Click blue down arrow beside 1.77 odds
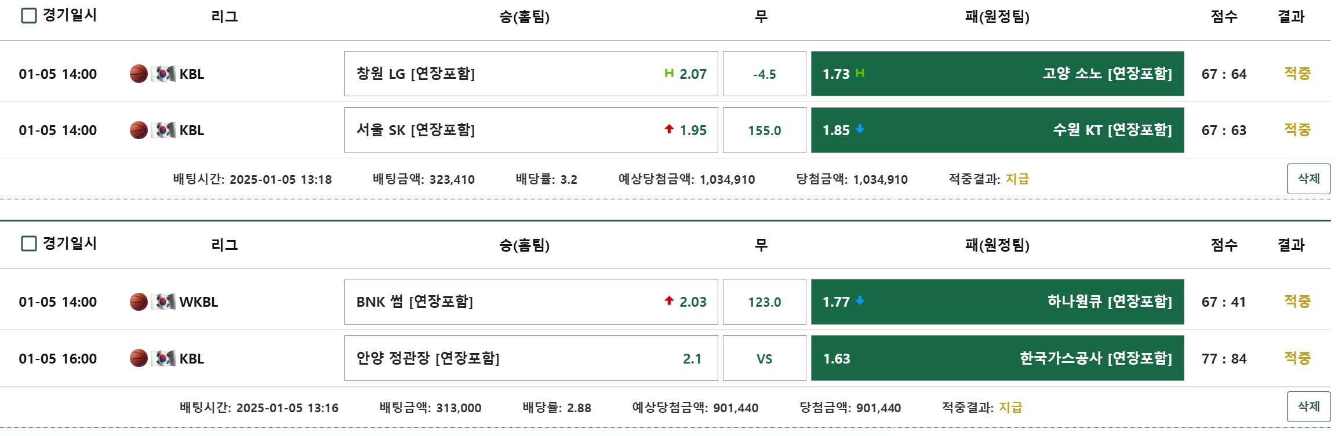 click(860, 301)
